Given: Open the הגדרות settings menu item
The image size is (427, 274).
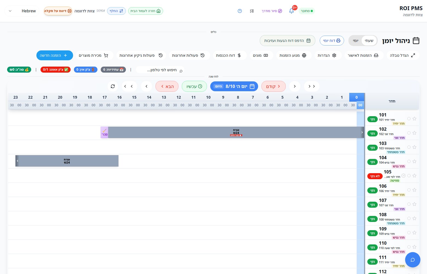Looking at the screenshot, I should pos(327,55).
